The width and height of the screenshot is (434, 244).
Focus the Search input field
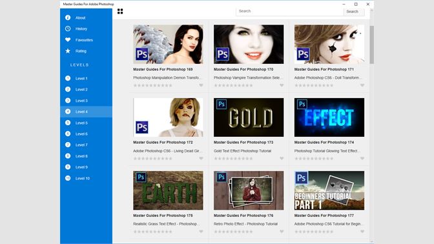tap(290, 12)
